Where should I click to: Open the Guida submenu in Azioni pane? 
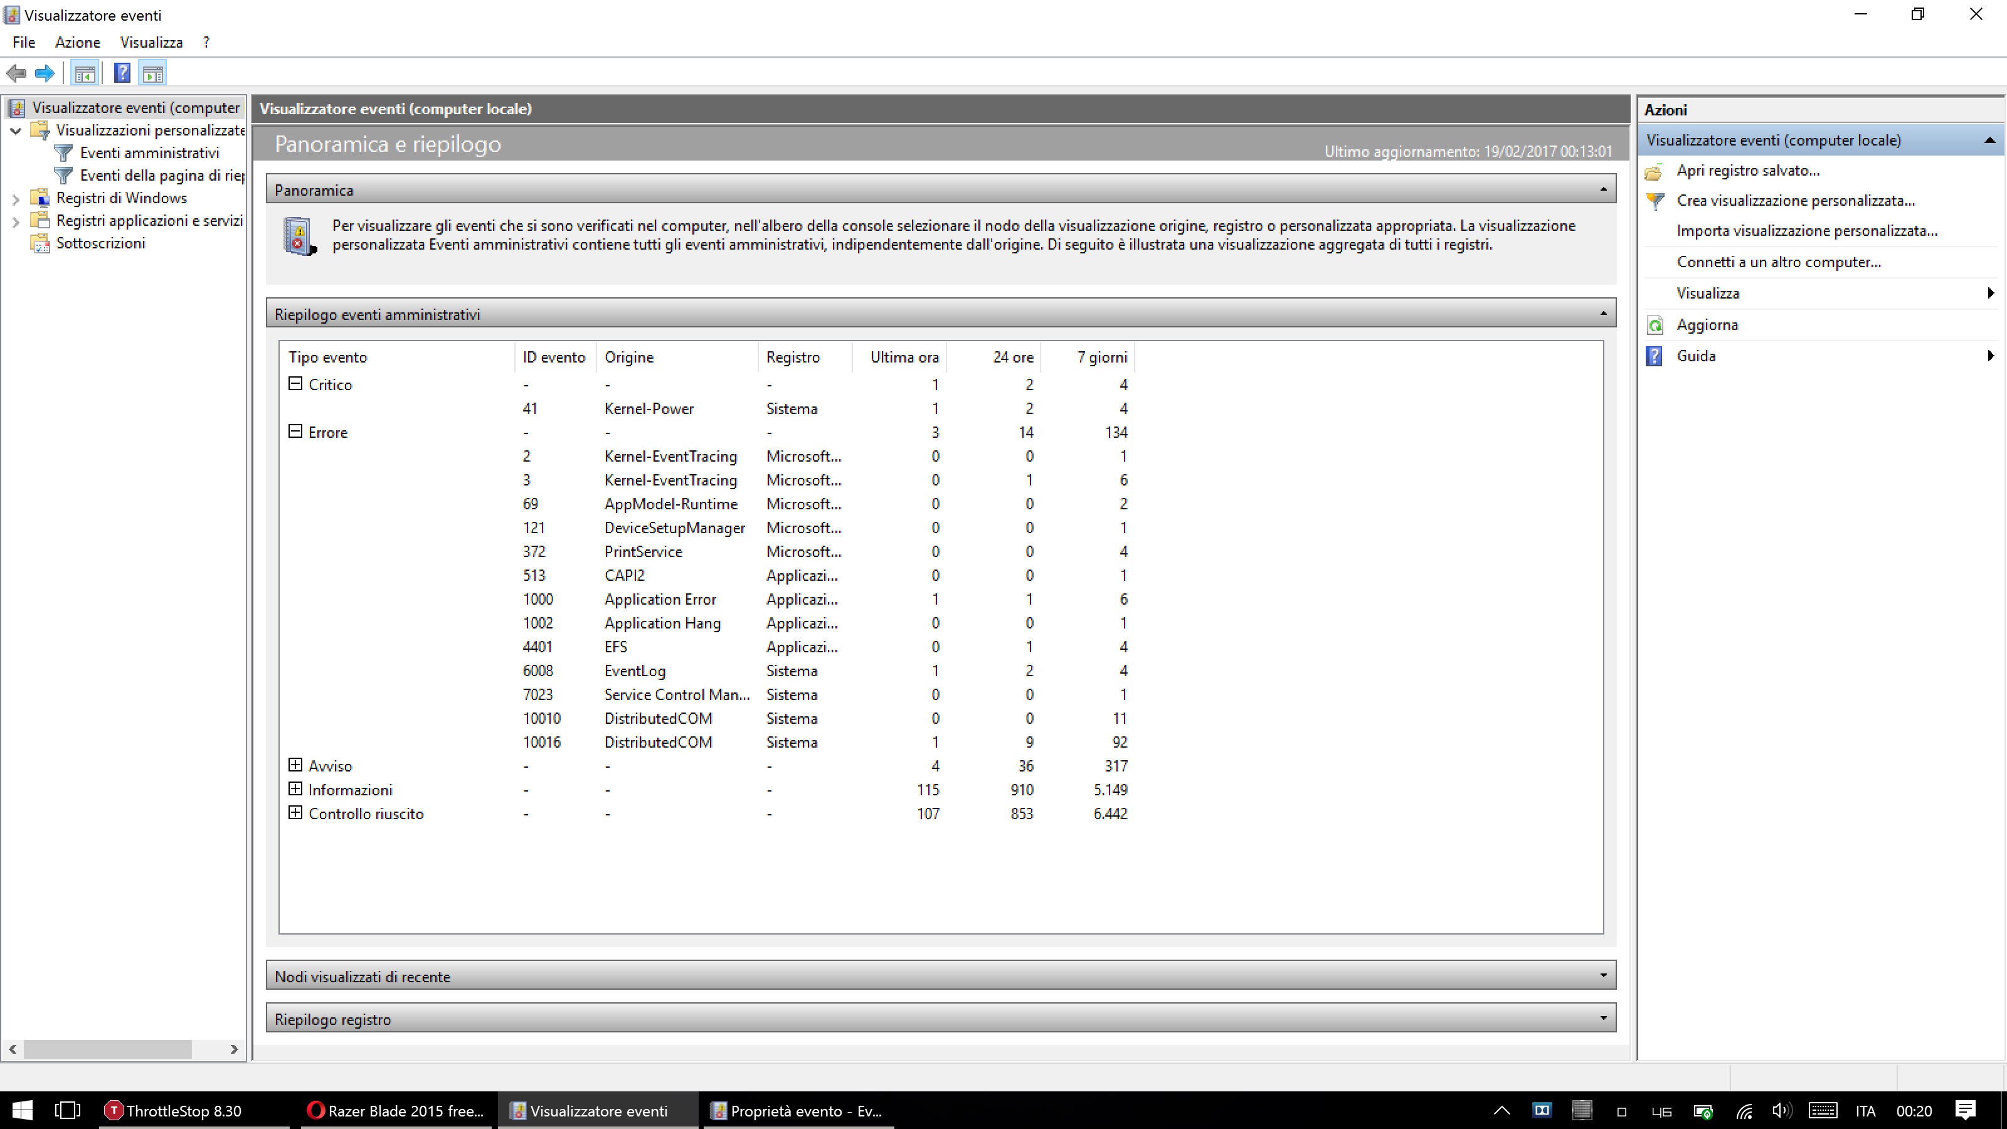point(1820,356)
